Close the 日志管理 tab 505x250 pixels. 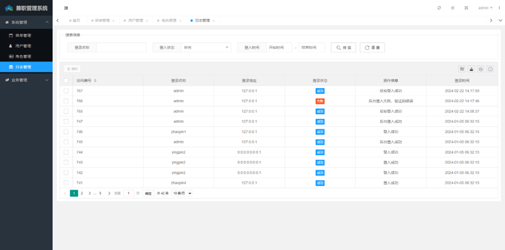pos(213,21)
